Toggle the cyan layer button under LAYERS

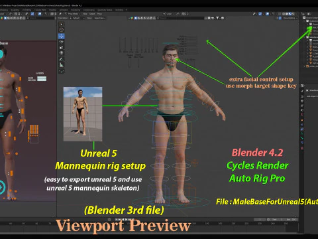(42, 78)
